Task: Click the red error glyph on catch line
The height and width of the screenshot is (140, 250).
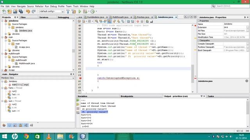Action: click(80, 78)
